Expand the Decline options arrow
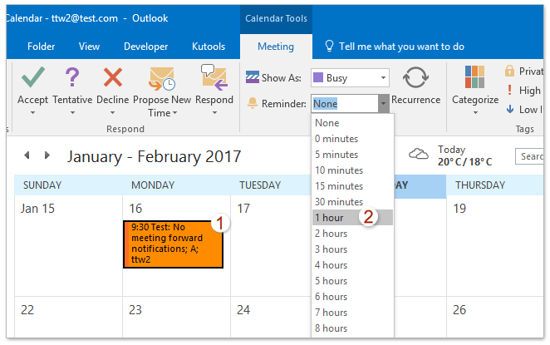Screen dimensions: 550x345 tap(112, 113)
